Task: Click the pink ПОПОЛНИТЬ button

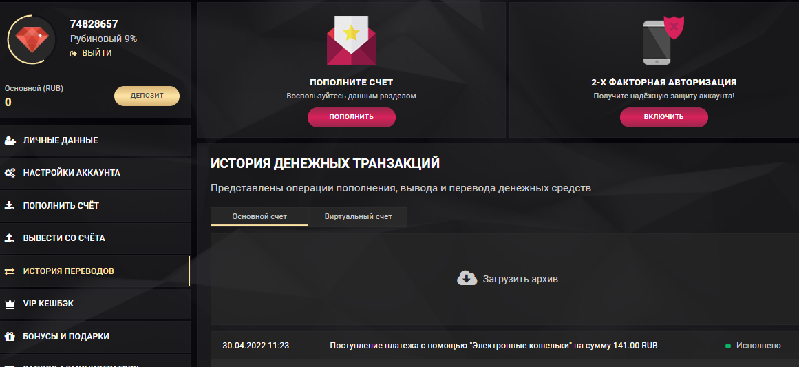Action: (x=351, y=117)
